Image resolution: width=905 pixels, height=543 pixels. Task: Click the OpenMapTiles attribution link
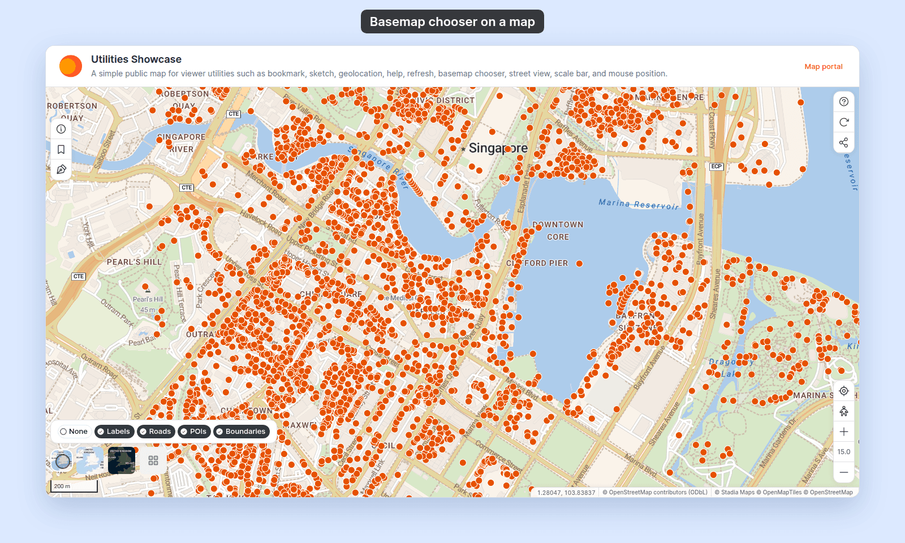click(779, 493)
